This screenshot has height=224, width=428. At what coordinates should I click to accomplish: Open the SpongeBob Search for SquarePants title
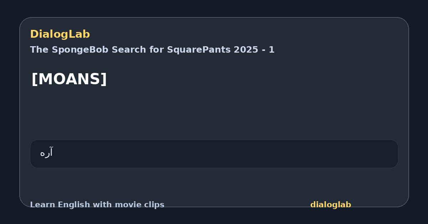pyautogui.click(x=152, y=50)
